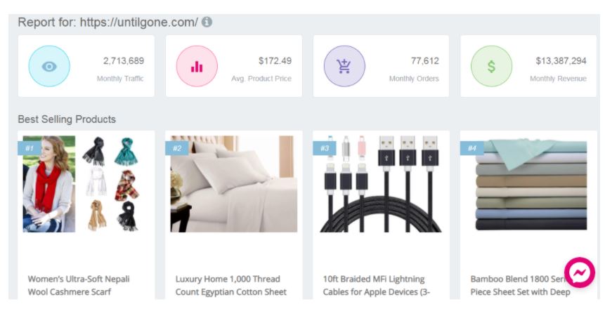605x330 pixels.
Task: Click the 2,713,689 Monthly Traffic value
Action: point(124,61)
